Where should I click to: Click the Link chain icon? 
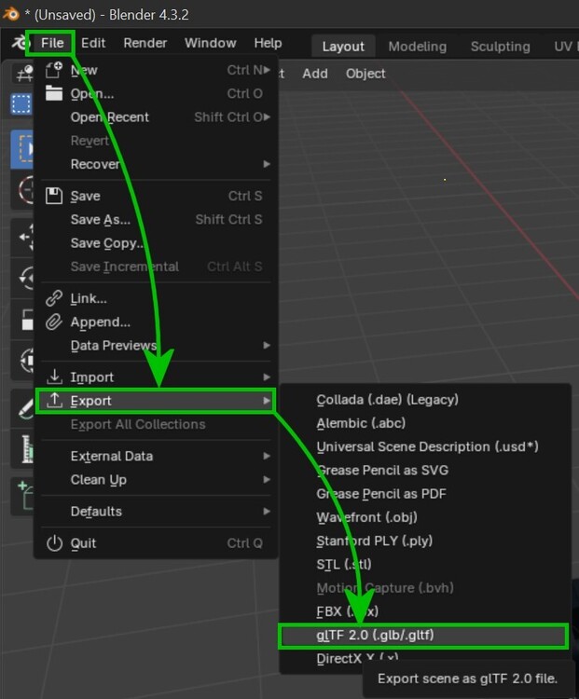pyautogui.click(x=54, y=298)
